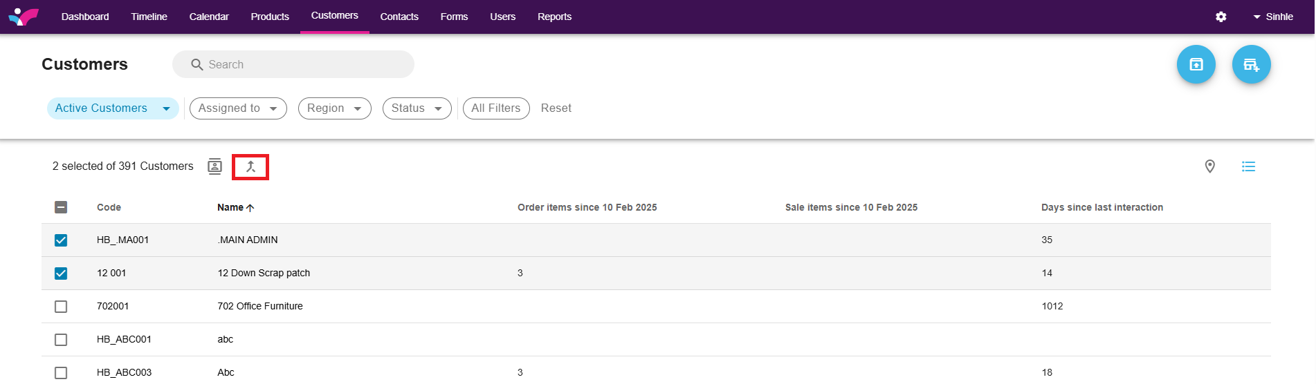
Task: Click the contact card icon beside selection count
Action: point(215,166)
